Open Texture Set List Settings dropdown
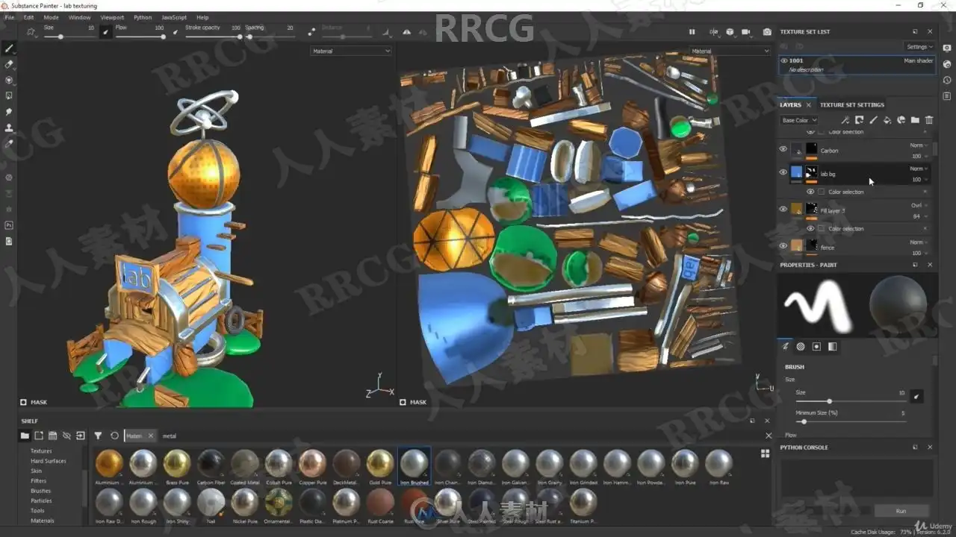956x537 pixels. coord(919,46)
